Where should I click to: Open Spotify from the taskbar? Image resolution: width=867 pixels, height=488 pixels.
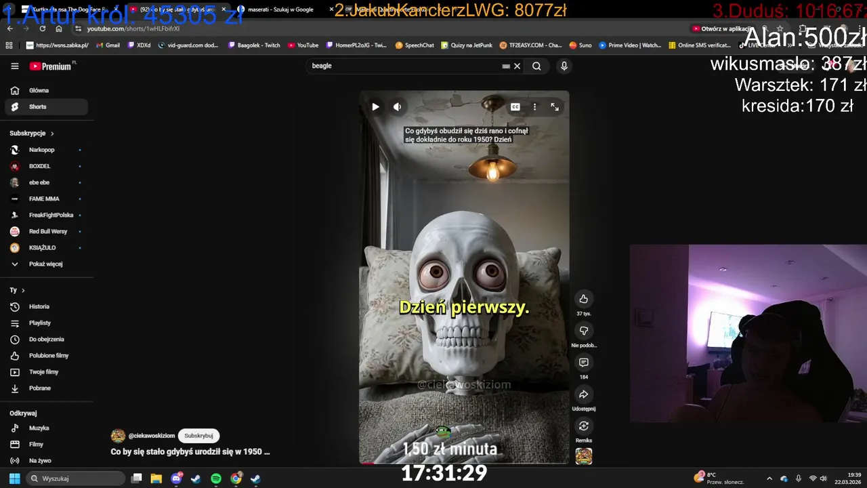pyautogui.click(x=216, y=479)
